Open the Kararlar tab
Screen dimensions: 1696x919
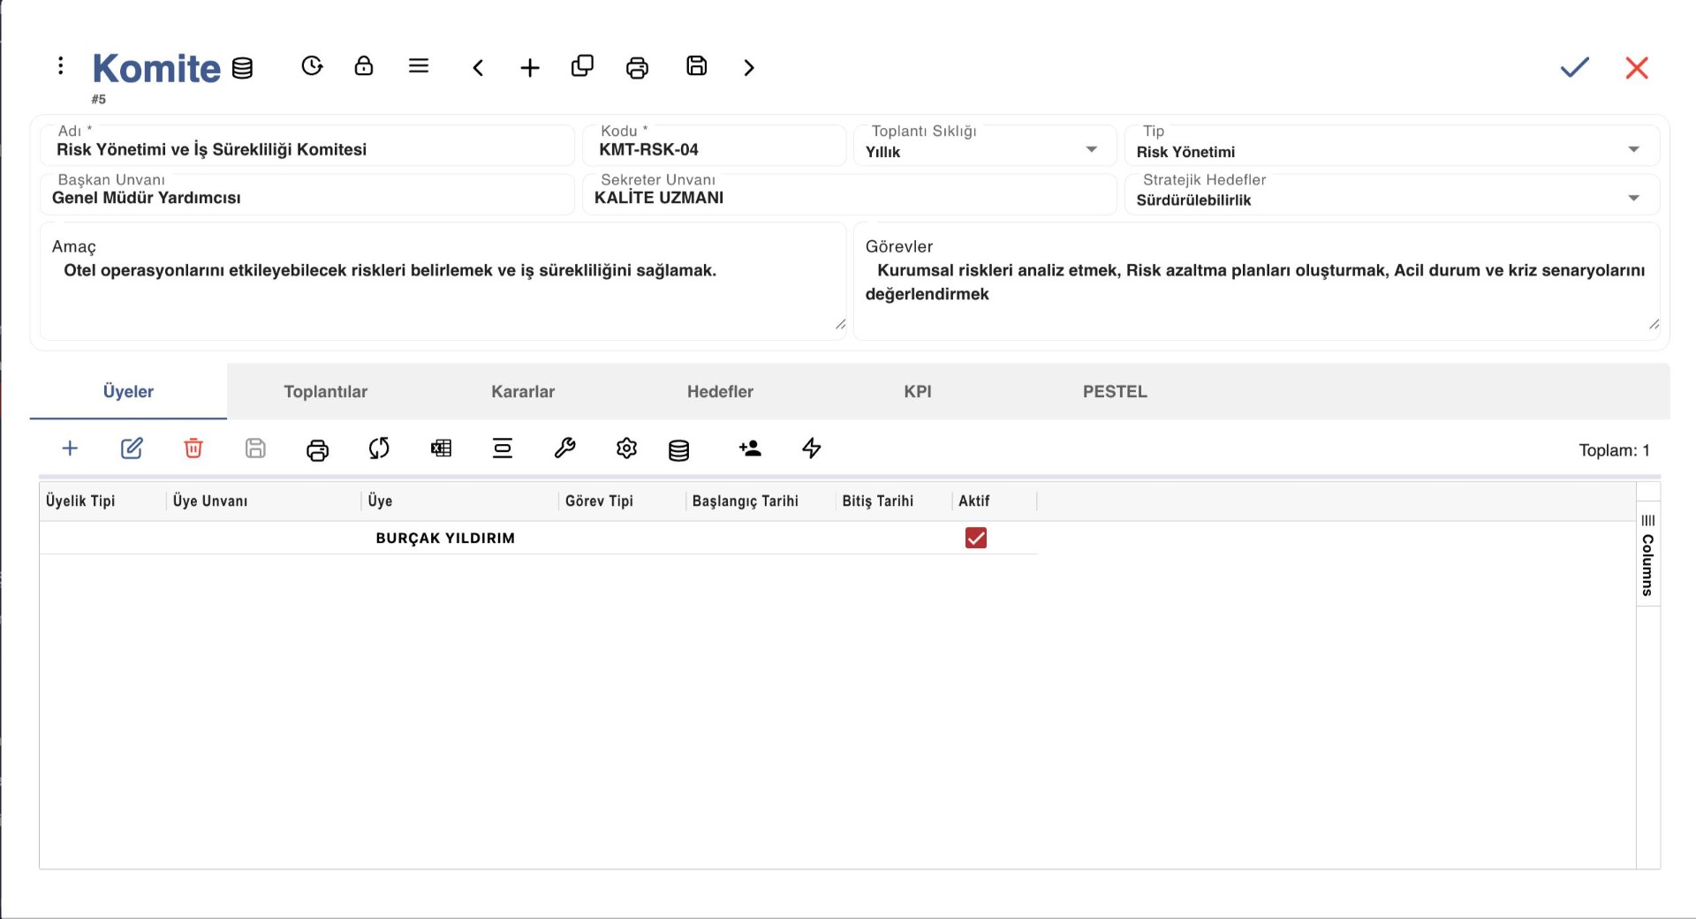523,391
